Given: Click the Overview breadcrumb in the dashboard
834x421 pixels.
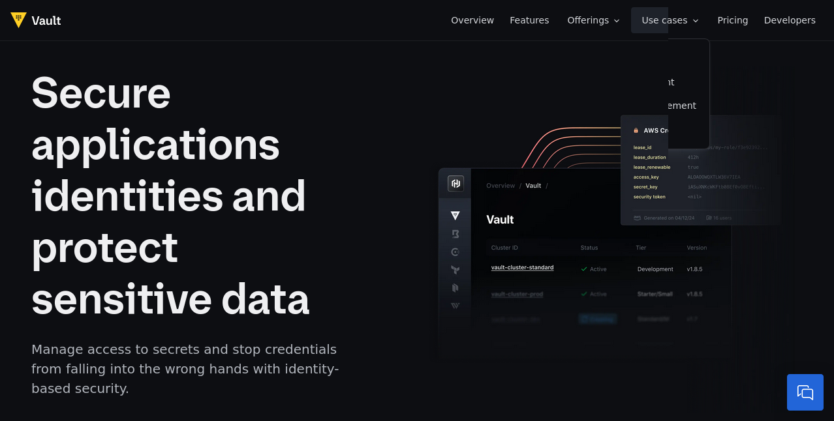Looking at the screenshot, I should coord(501,186).
